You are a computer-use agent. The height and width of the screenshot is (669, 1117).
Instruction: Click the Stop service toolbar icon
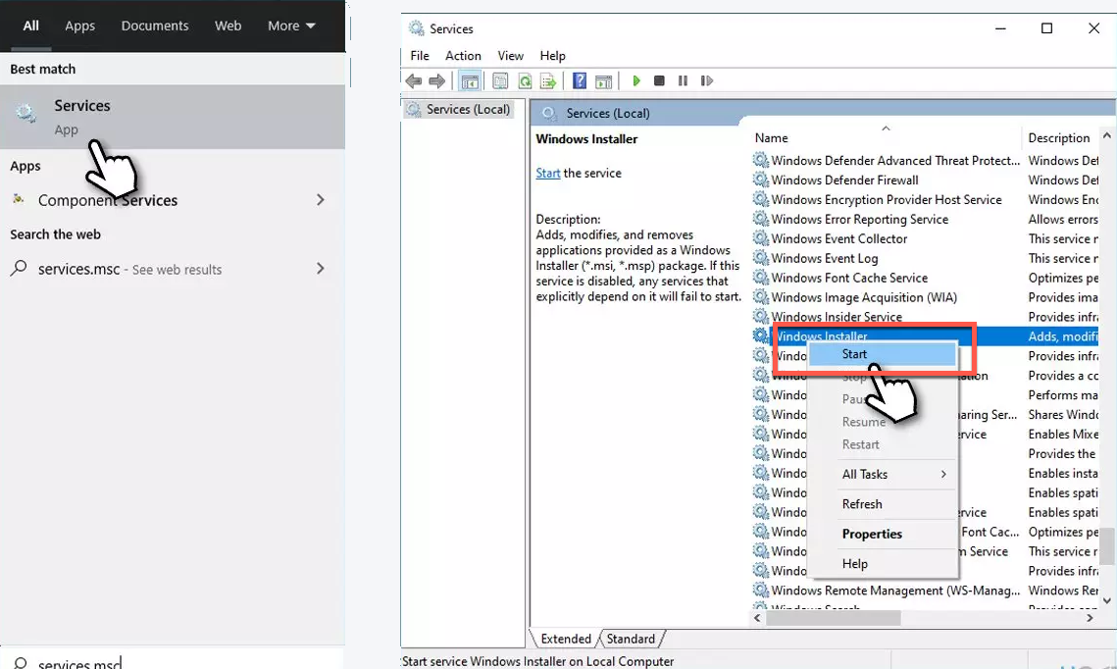click(x=659, y=80)
